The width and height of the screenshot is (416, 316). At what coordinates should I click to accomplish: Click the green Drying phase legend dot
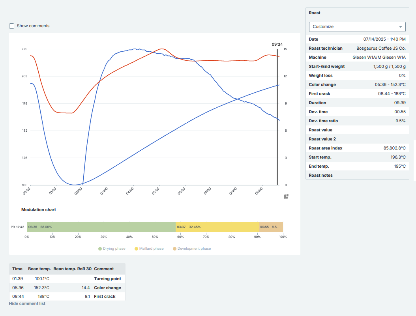(100, 249)
